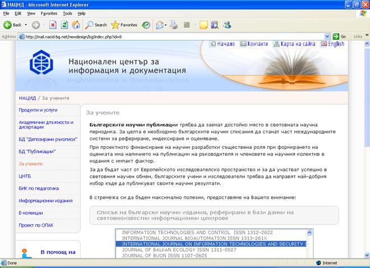Click the yellow Discuss note icon

(203, 25)
